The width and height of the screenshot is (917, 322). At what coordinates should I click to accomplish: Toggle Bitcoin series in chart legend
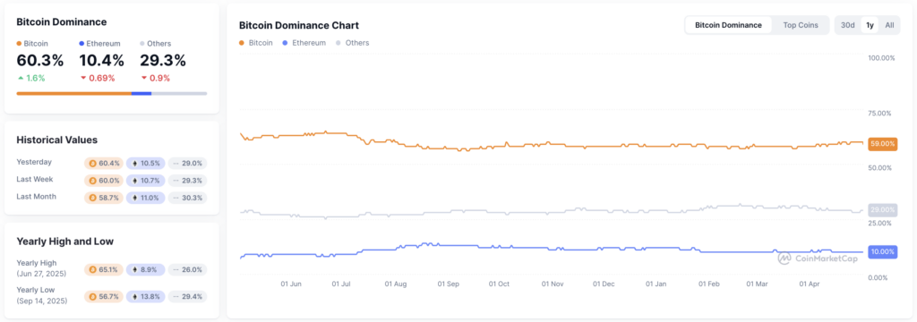point(256,43)
